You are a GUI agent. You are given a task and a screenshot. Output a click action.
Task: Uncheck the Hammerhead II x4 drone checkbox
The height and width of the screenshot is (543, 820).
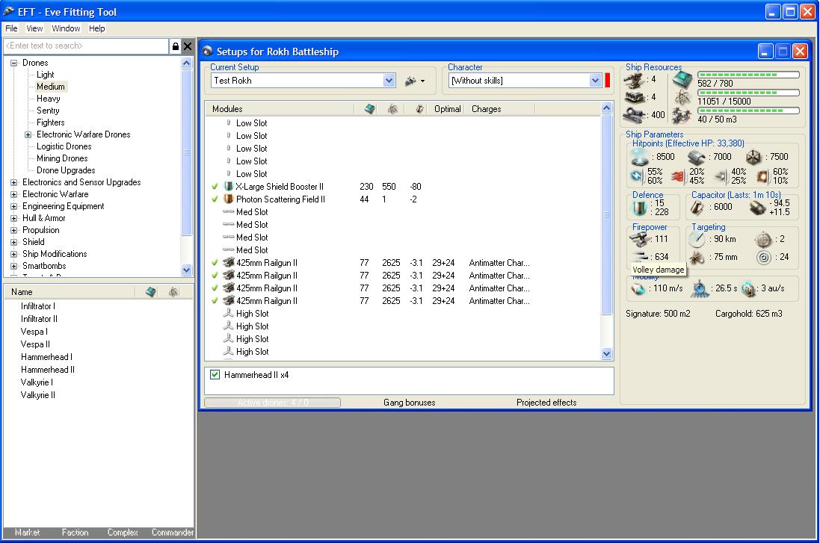click(215, 375)
